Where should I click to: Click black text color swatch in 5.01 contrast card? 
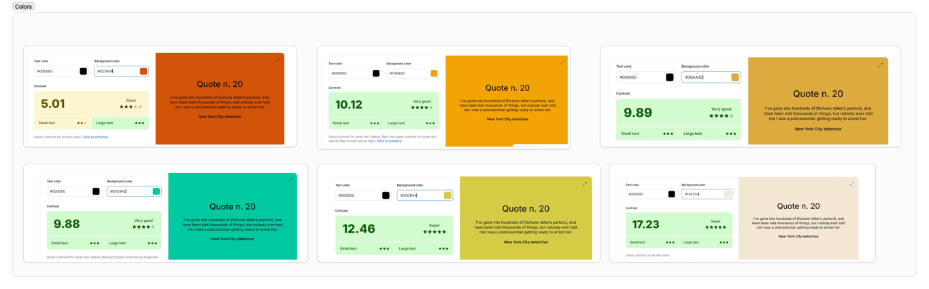[x=84, y=71]
